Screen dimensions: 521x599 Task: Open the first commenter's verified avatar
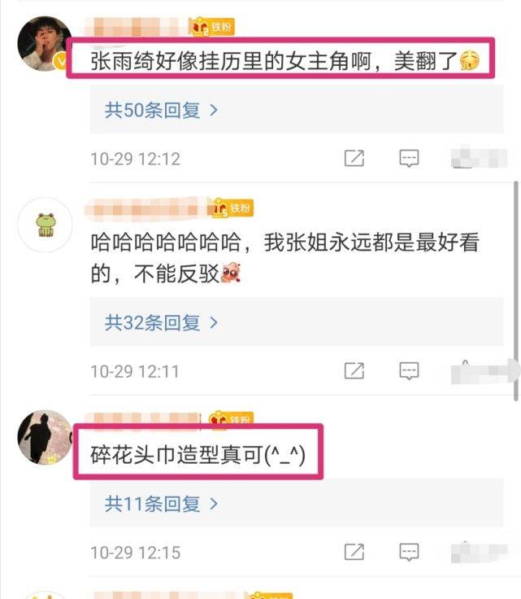click(44, 44)
